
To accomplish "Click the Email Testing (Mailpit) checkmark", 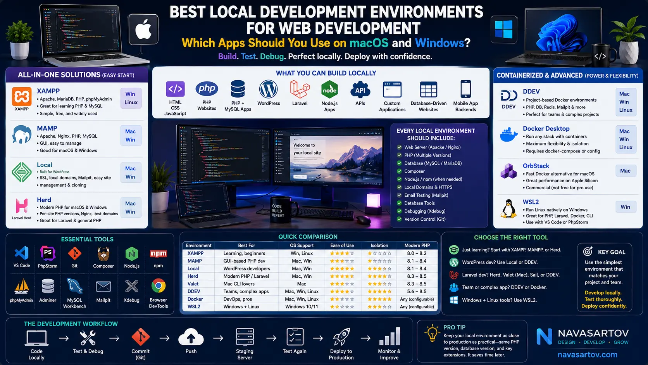I will [x=399, y=195].
